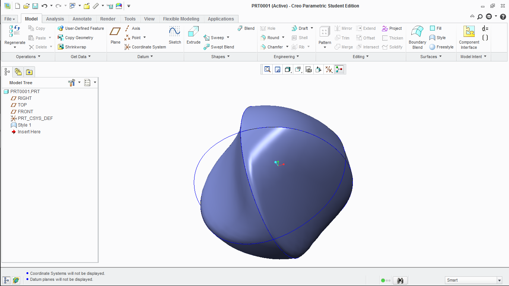This screenshot has width=509, height=286.
Task: Save the model with the diskette icon
Action: [35, 6]
